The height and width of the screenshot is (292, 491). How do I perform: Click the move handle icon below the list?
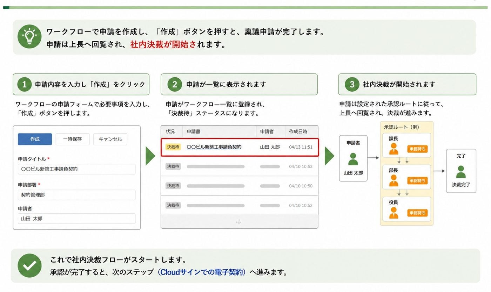pos(239,222)
